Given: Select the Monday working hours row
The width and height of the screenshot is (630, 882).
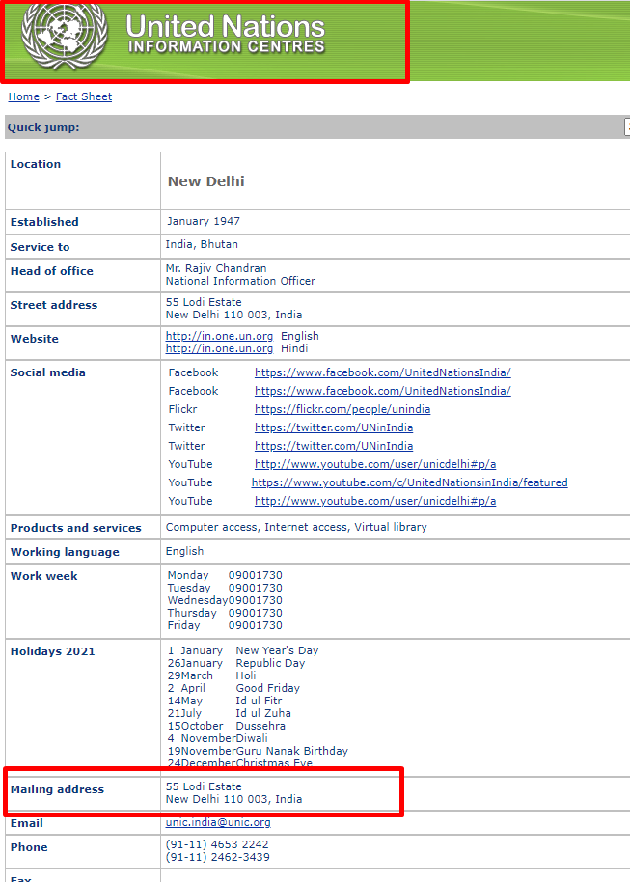Looking at the screenshot, I should click(225, 575).
